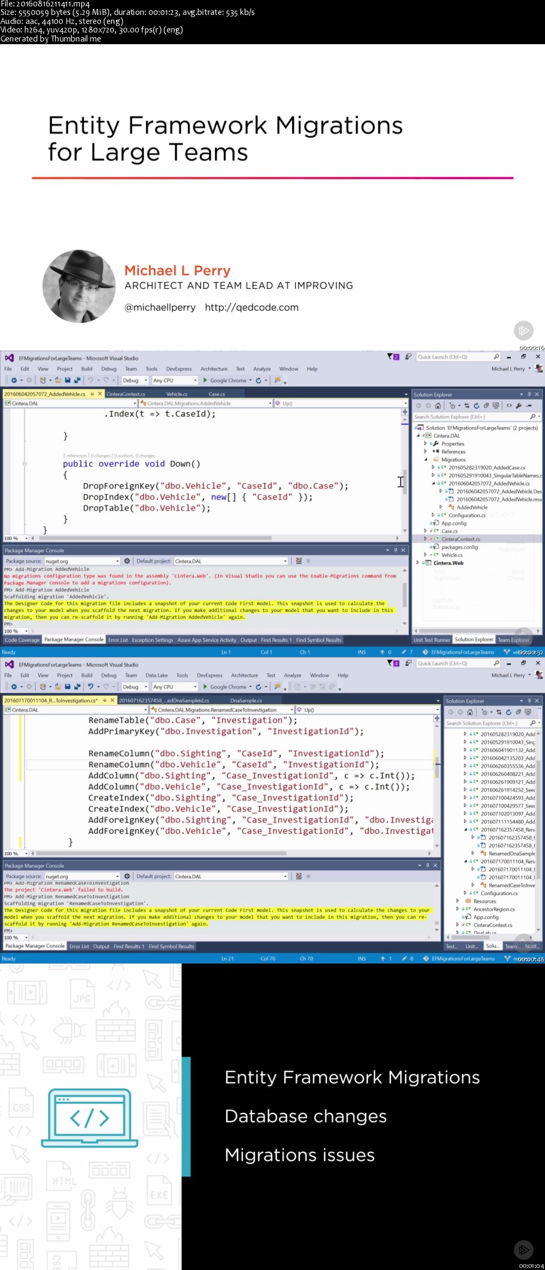Click Home icon in ToInvestigation Solution Explorer toolbar
The width and height of the screenshot is (545, 1270).
[470, 712]
